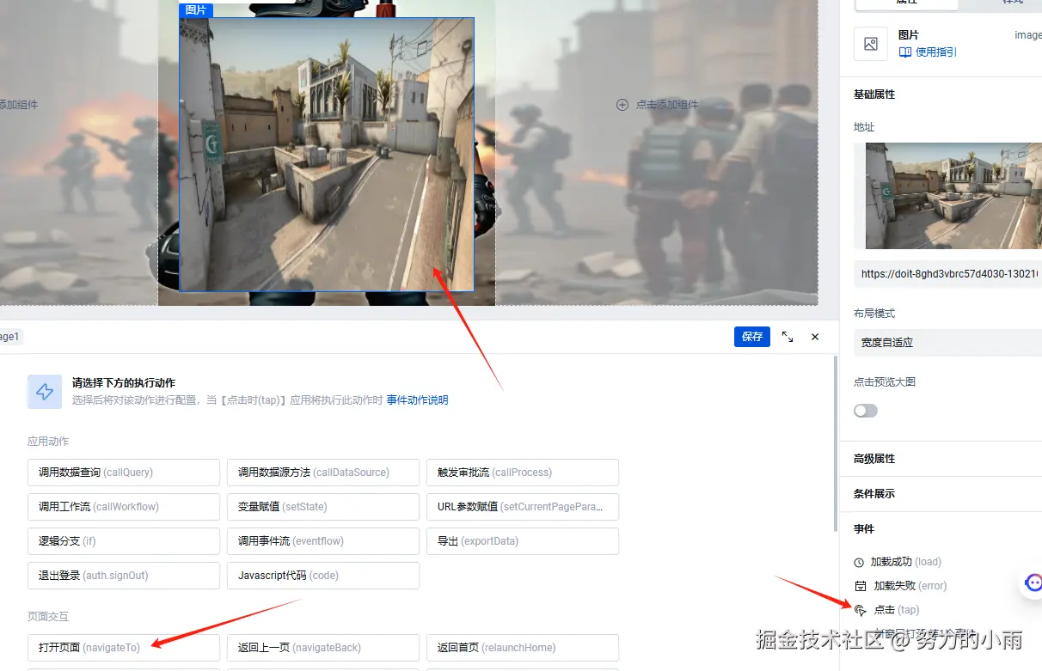Screen dimensions: 1042x671
Task: Expand the event panel to fullscreen
Action: (x=788, y=337)
